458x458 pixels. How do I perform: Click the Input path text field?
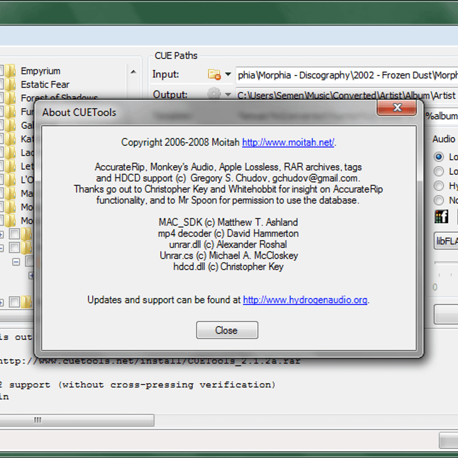click(x=347, y=75)
